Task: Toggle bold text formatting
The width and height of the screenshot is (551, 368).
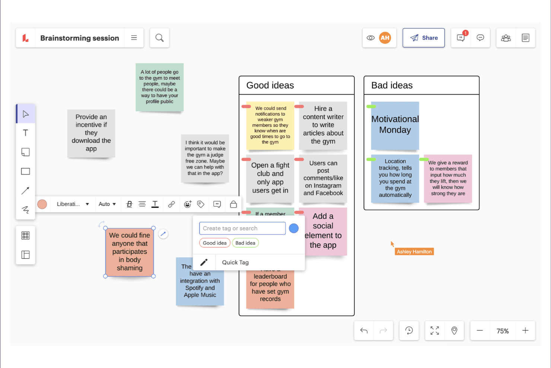Action: (129, 204)
